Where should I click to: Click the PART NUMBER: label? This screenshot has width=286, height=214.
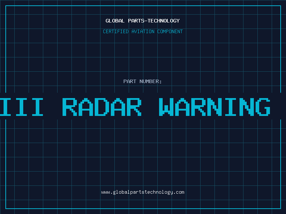[143, 81]
